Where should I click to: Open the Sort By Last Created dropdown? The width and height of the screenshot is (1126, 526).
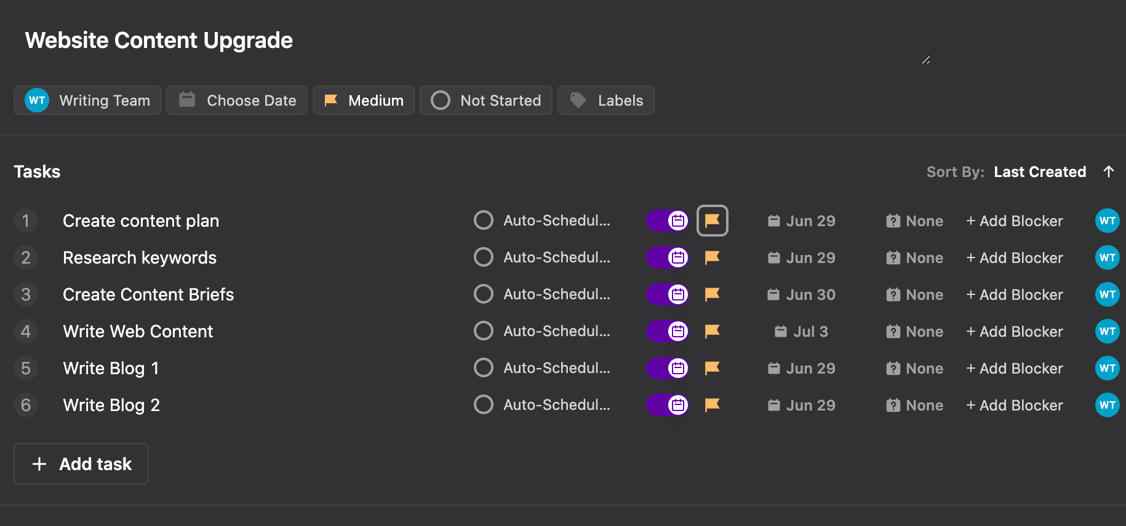(x=1039, y=172)
